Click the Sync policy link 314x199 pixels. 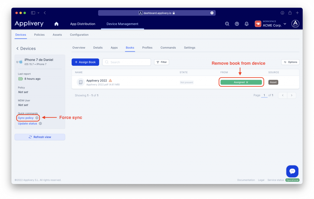[26, 118]
